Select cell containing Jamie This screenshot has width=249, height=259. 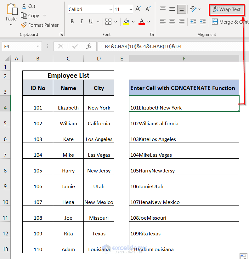coord(68,182)
